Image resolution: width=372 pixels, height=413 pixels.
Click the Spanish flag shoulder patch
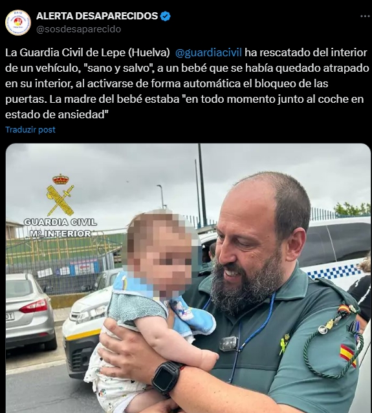(348, 355)
